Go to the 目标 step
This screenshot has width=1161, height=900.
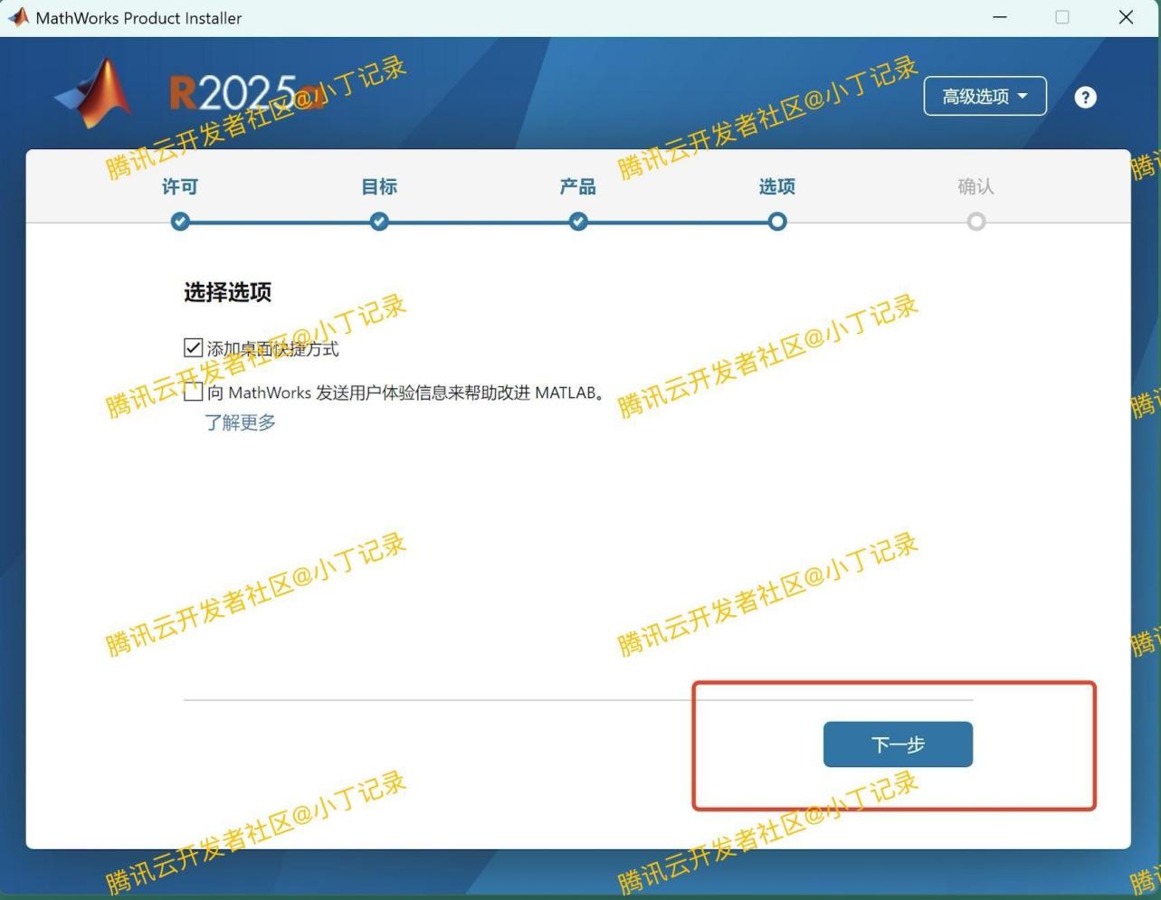[379, 186]
